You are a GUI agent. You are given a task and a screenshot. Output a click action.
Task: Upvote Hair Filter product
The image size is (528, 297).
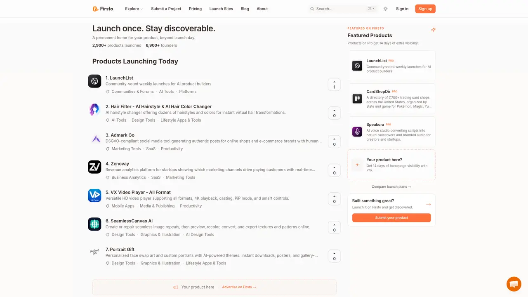coord(334,113)
